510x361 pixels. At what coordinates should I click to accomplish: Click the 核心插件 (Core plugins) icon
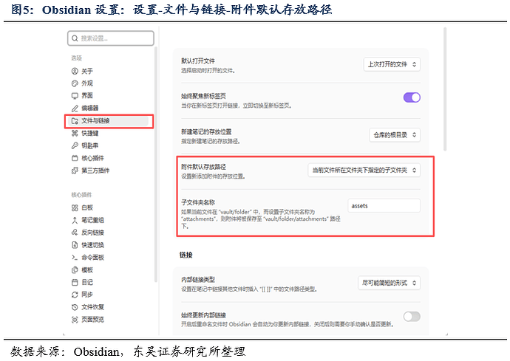[75, 158]
